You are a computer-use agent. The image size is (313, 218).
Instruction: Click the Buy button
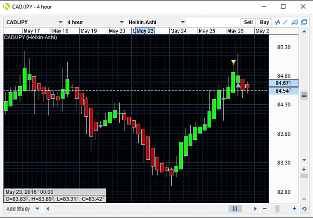(264, 22)
